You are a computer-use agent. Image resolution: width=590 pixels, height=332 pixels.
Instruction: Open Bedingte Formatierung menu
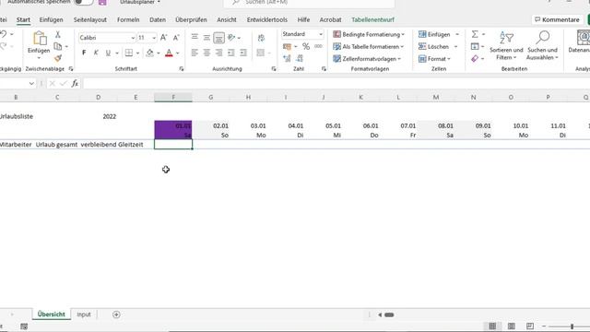tap(369, 34)
